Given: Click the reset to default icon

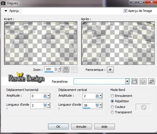Looking at the screenshot, I should pos(152,81).
